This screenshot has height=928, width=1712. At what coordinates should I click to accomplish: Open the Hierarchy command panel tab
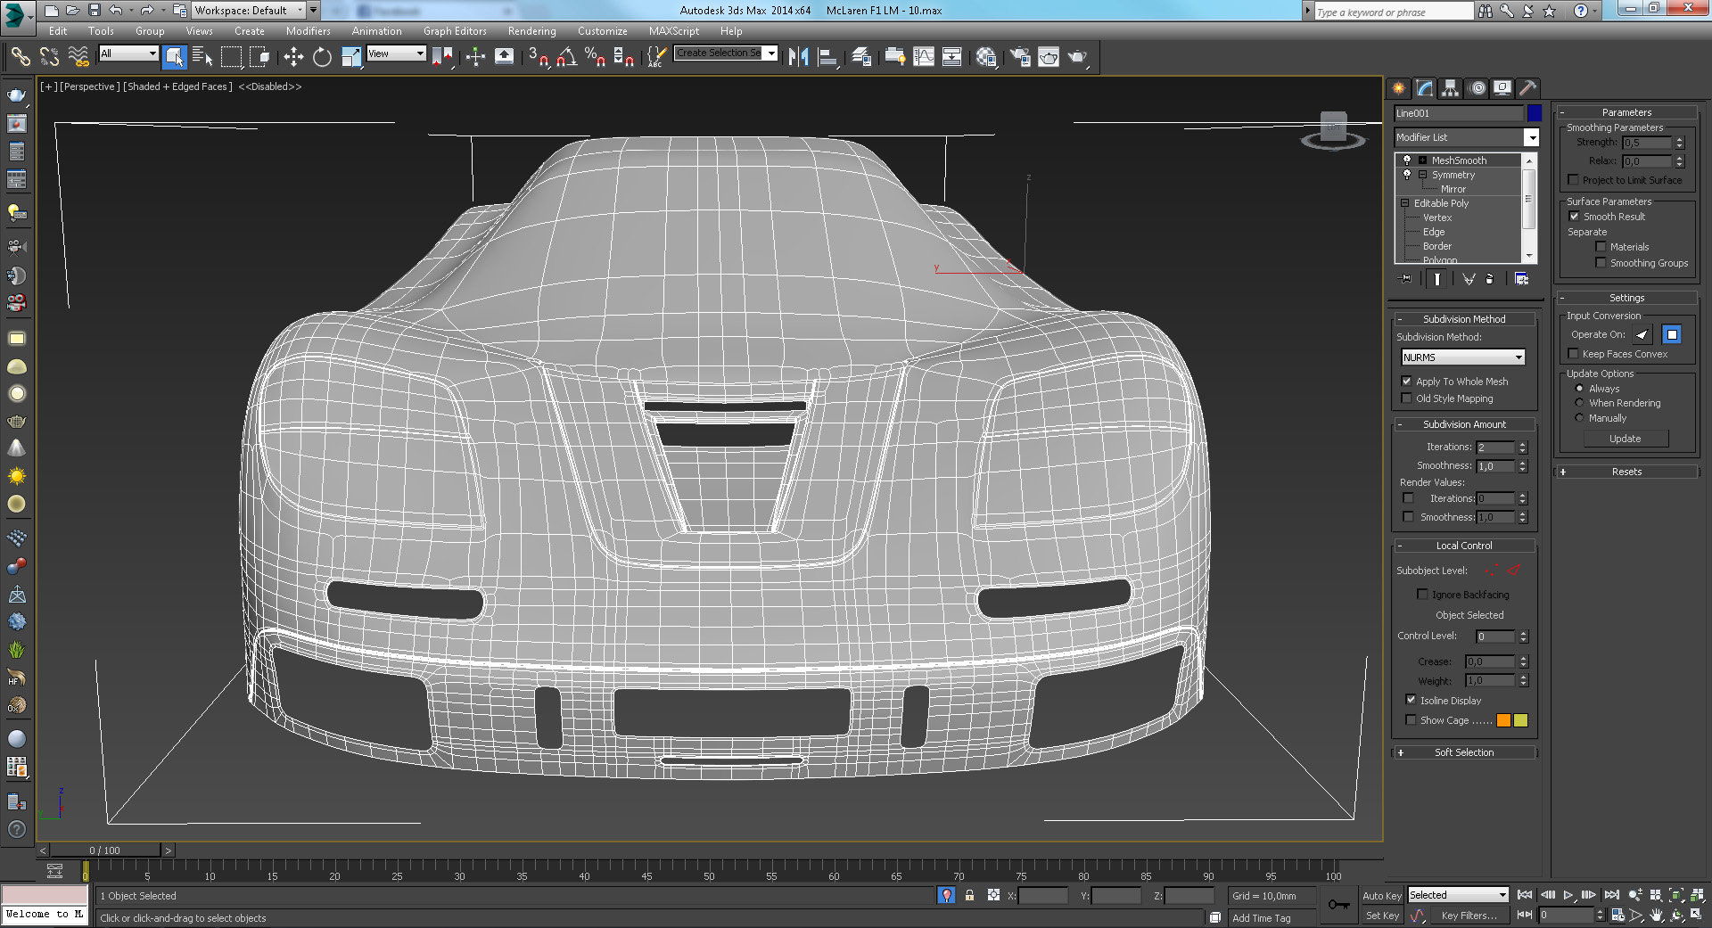click(1451, 87)
